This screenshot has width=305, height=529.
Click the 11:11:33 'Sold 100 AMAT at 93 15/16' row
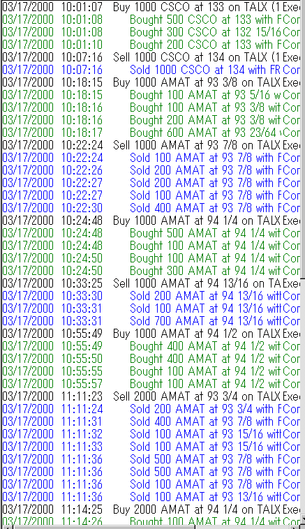coord(151,447)
